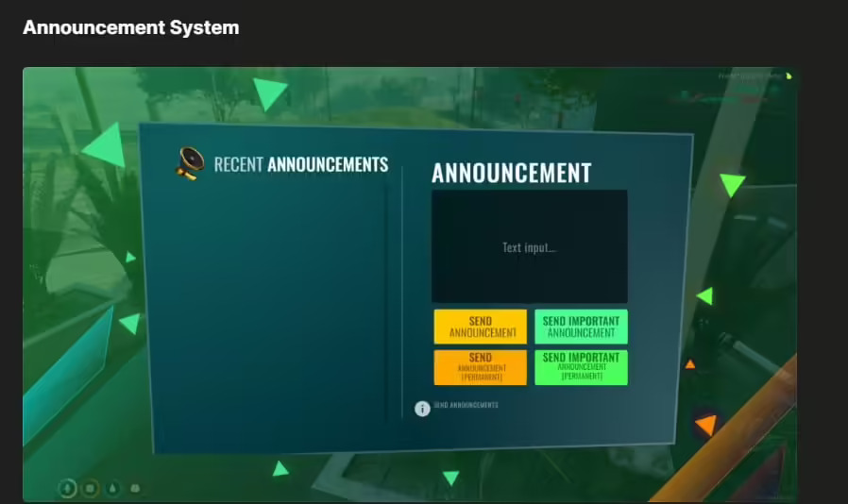Click the Send Announcements info label
Image resolution: width=848 pixels, height=504 pixels.
(x=466, y=405)
